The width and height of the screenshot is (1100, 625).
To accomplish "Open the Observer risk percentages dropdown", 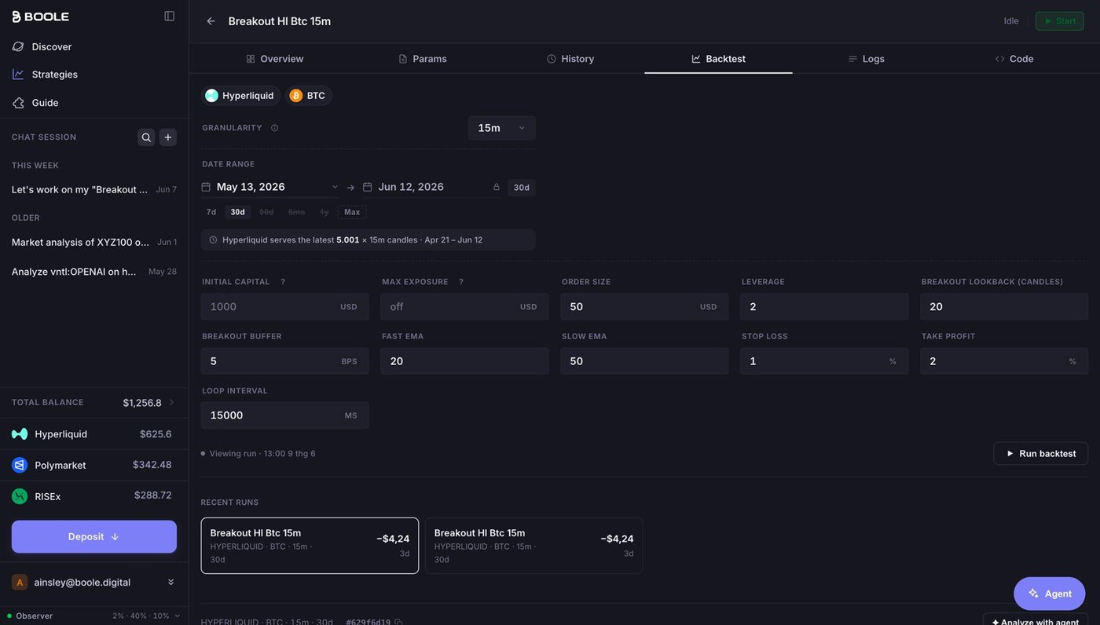I will pyautogui.click(x=146, y=616).
